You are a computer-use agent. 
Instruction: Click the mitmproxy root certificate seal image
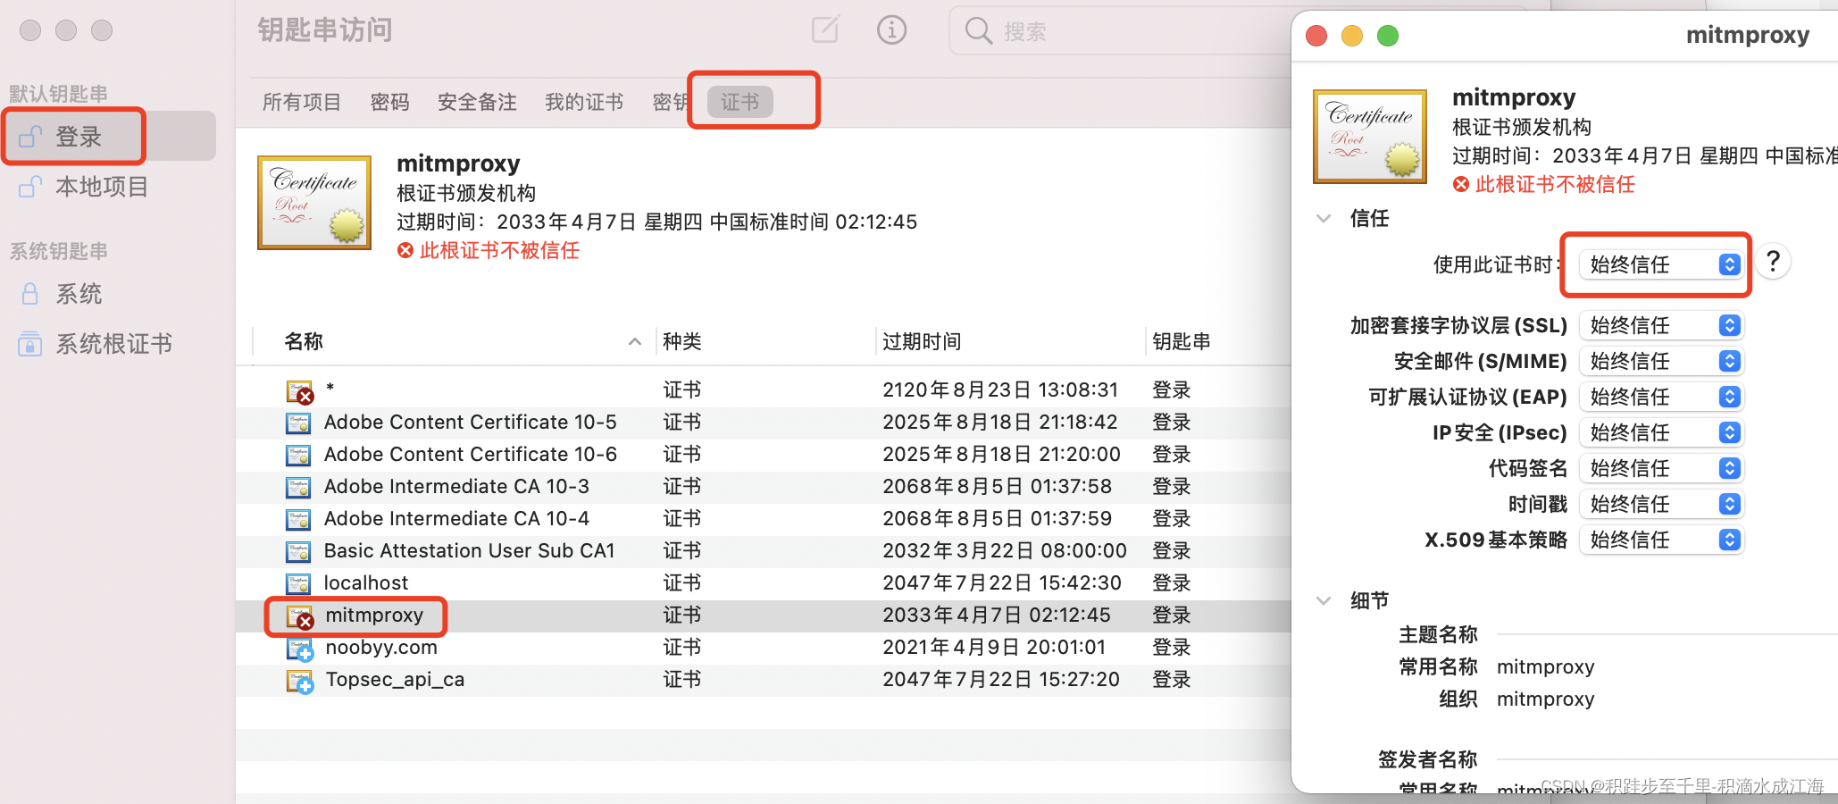1369,135
